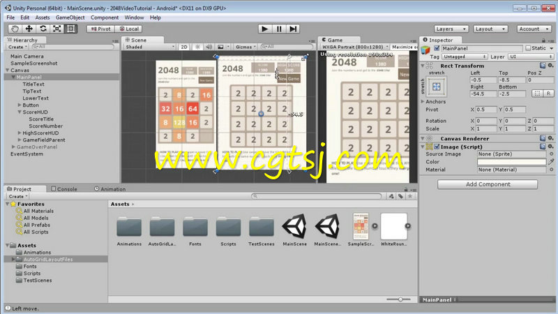Click the Canvas Renderer gear icon
Viewport: 558px width, 314px height.
click(550, 138)
